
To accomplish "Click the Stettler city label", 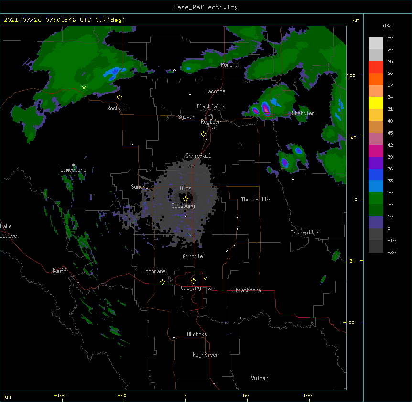I will tap(303, 113).
